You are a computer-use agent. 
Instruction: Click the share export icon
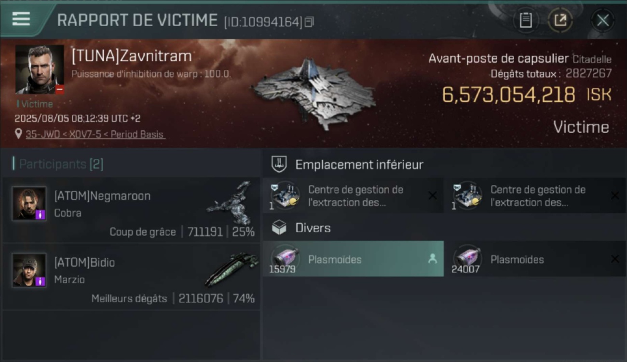pyautogui.click(x=560, y=20)
